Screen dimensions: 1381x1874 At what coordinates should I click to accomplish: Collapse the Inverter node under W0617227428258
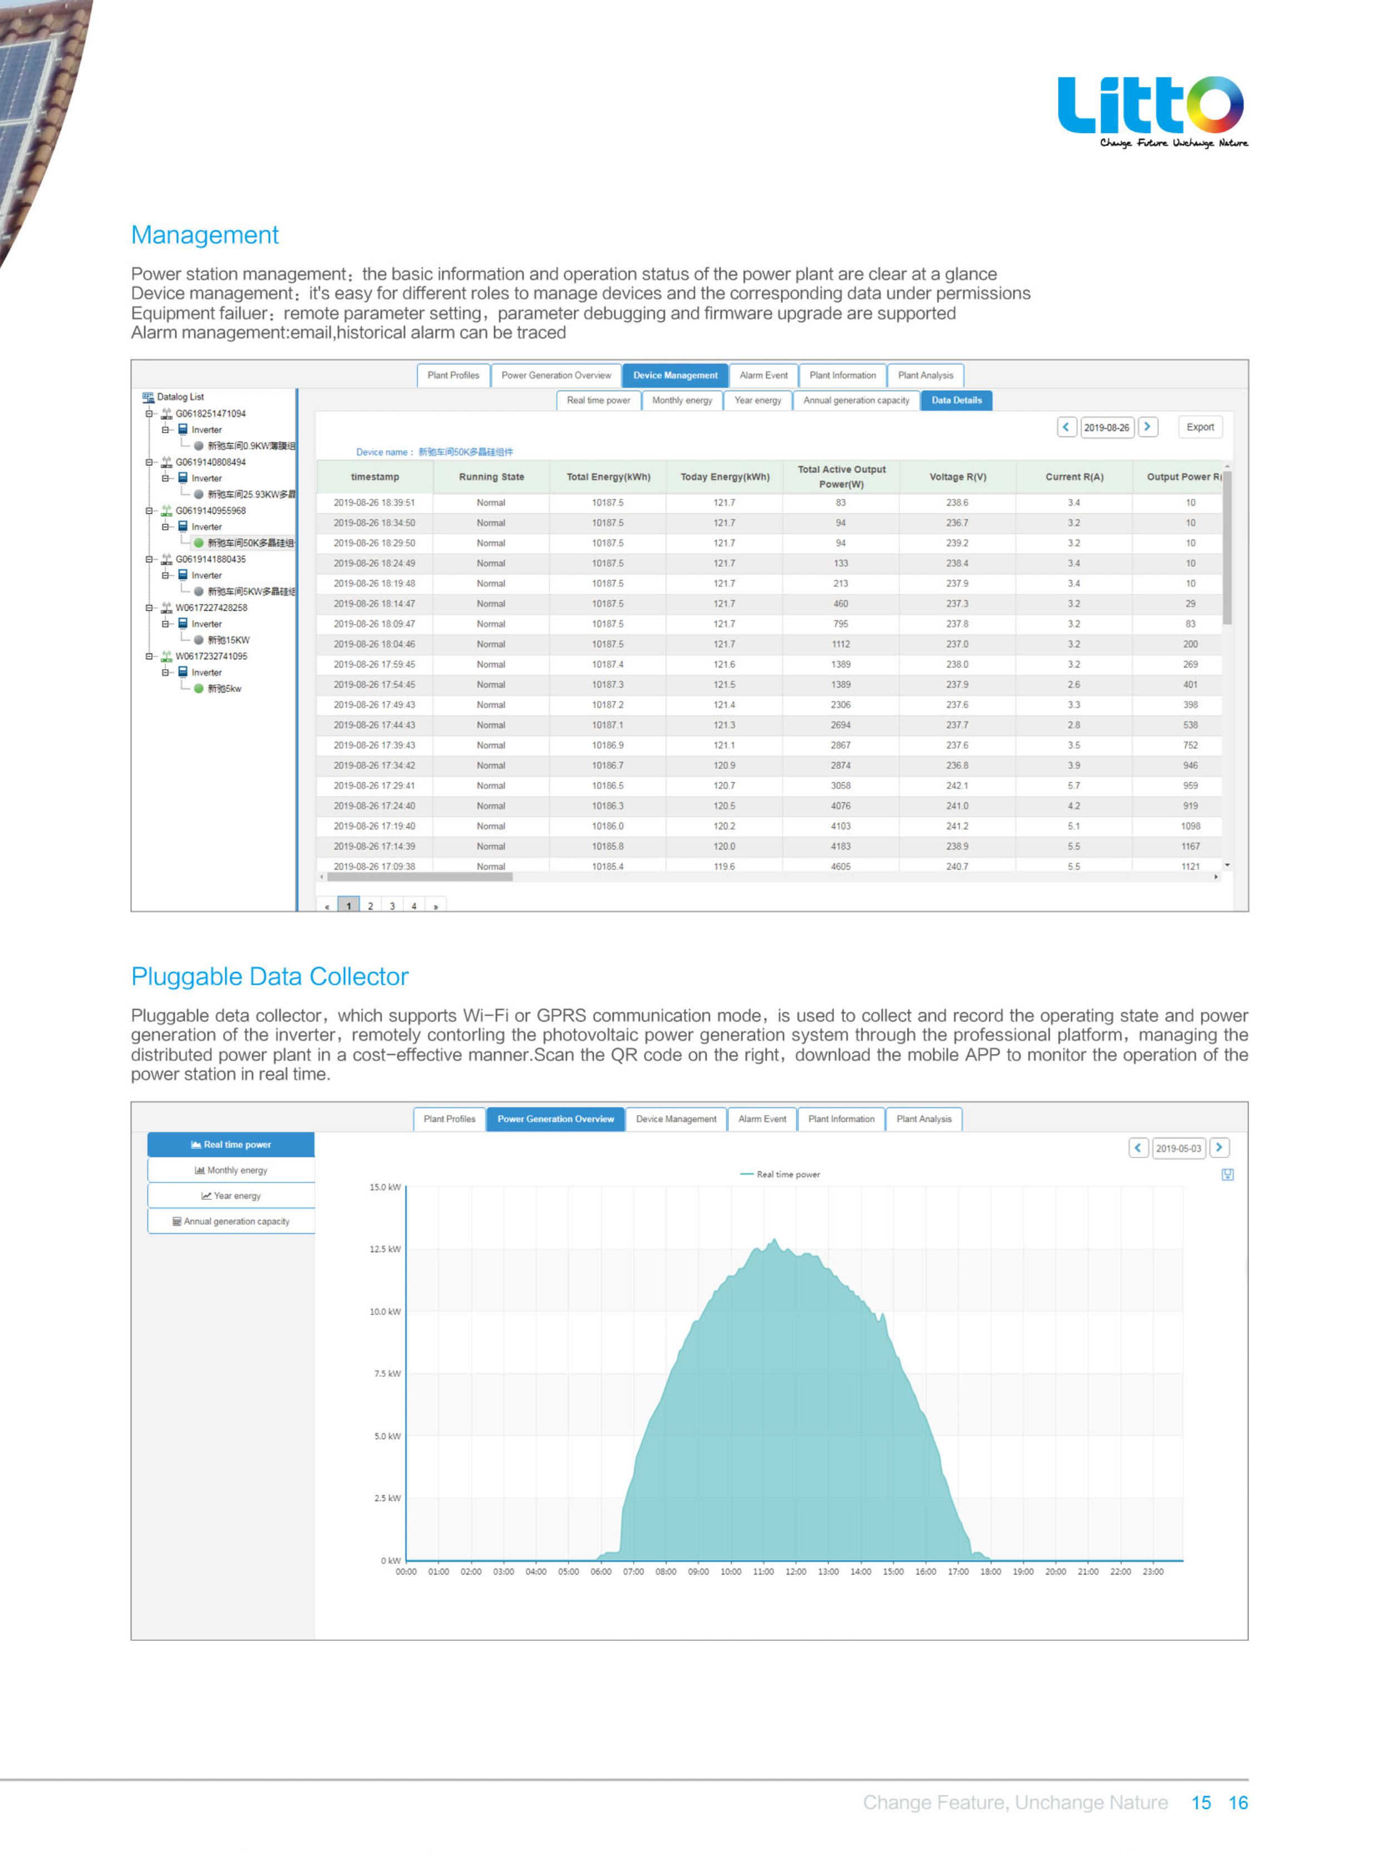click(165, 624)
